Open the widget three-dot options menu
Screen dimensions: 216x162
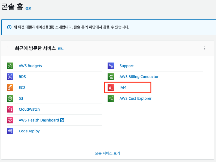tap(205, 48)
